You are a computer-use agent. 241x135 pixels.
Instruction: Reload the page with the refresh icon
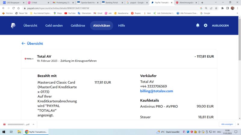click(x=14, y=8)
